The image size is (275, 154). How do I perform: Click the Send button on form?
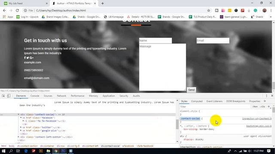click(x=191, y=90)
